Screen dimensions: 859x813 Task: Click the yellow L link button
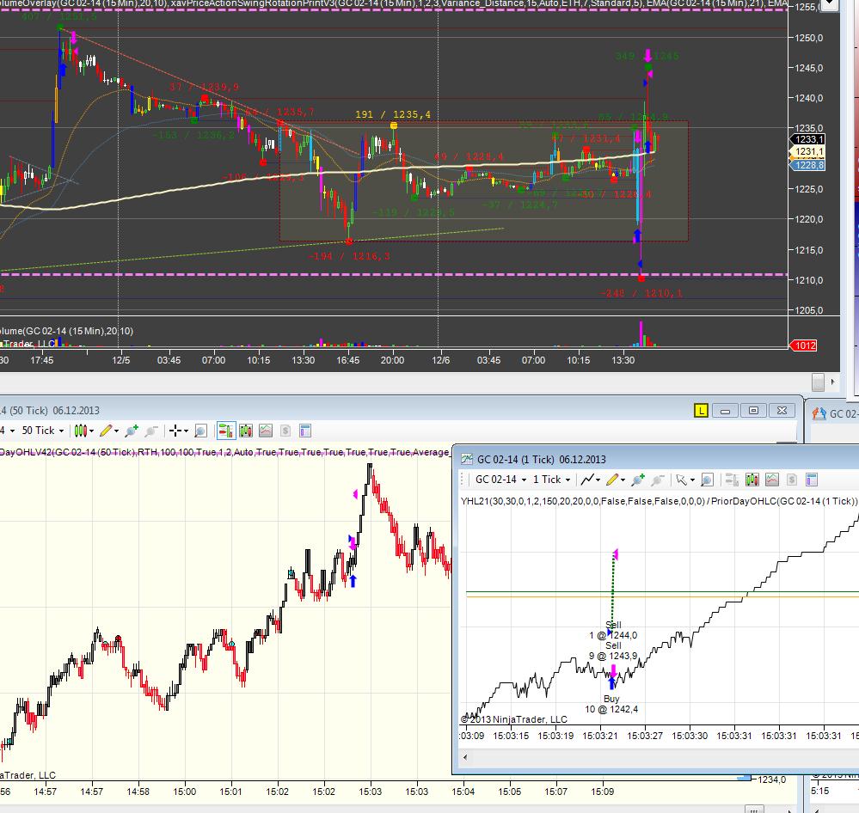(x=702, y=411)
